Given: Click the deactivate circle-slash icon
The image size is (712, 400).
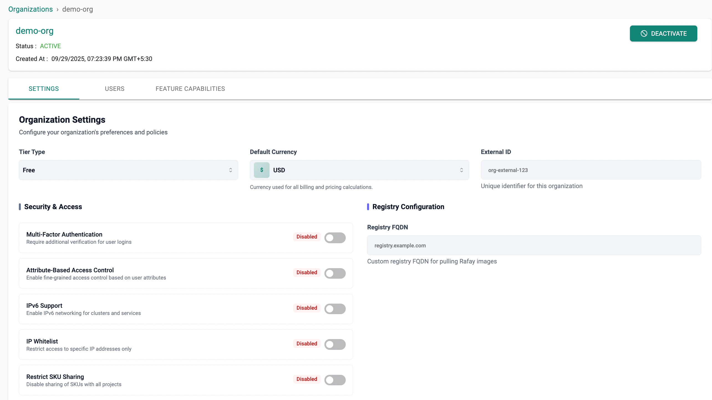Looking at the screenshot, I should (644, 34).
